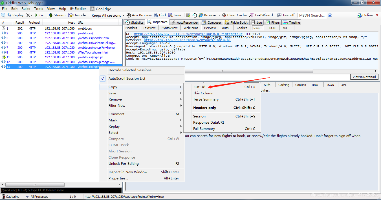Viewport: 381px width, 200px height.
Task: Open the Fiddler menu in the menu bar
Action: tap(78, 9)
